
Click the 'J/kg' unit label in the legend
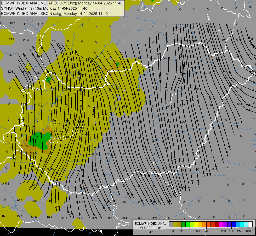[151, 232]
